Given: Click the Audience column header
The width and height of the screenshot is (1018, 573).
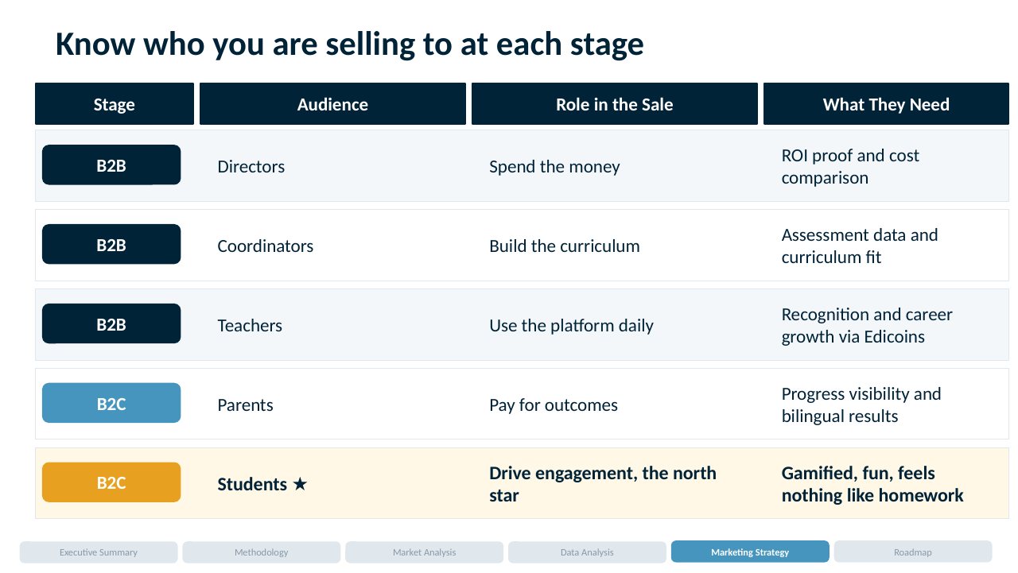Looking at the screenshot, I should [x=332, y=104].
